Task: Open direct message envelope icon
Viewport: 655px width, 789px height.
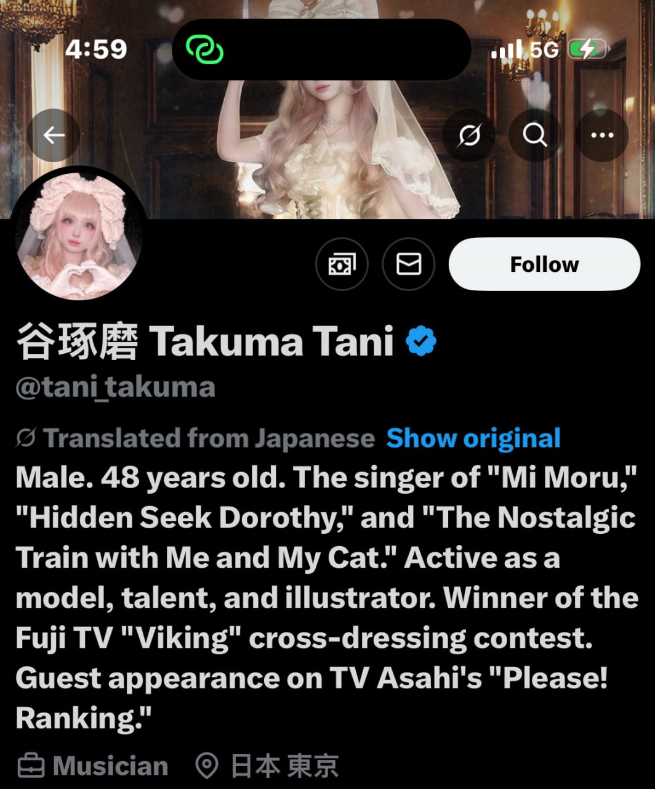Action: coord(409,264)
